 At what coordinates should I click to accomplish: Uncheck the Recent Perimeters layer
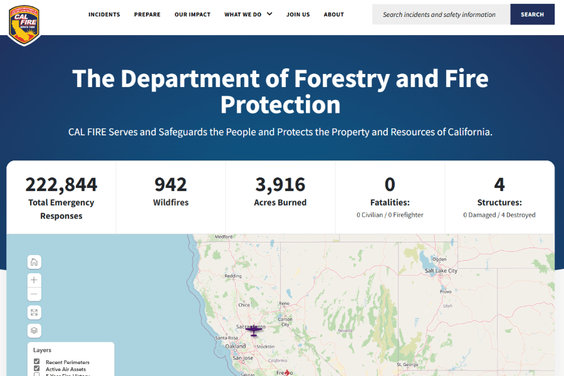tap(37, 361)
